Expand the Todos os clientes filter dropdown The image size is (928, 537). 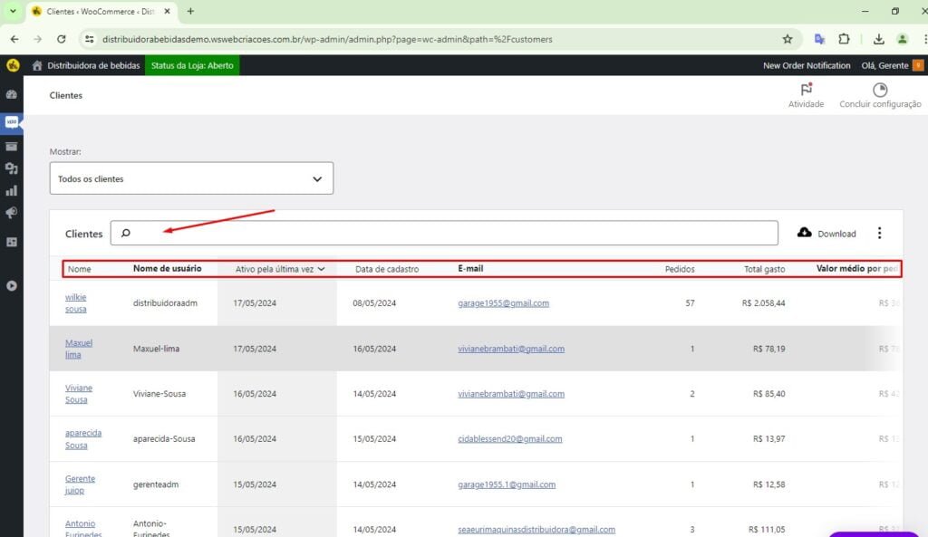point(191,178)
